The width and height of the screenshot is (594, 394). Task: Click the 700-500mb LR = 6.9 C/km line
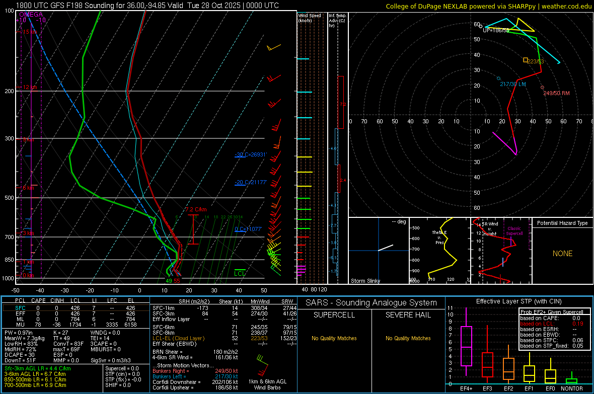point(35,385)
